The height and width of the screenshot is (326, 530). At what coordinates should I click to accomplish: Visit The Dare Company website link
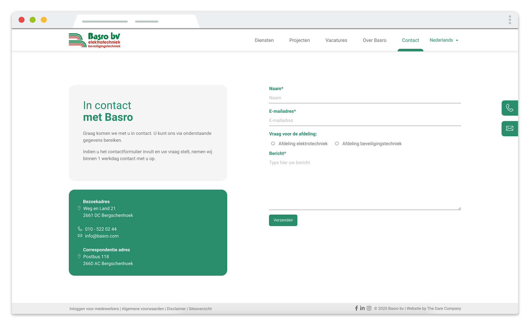(444, 309)
